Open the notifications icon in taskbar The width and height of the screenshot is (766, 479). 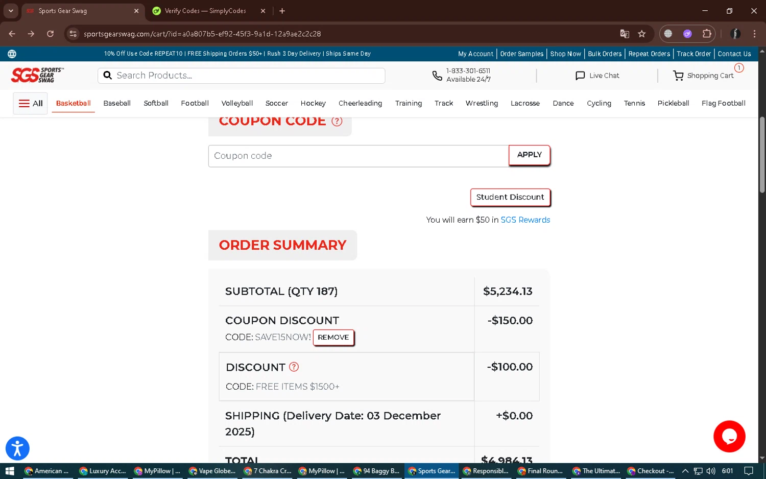tap(749, 471)
